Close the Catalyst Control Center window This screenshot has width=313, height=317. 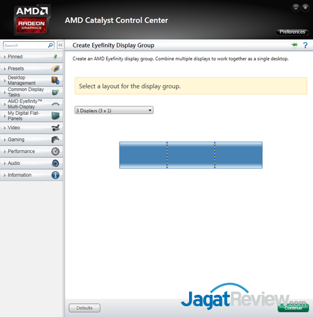[x=305, y=8]
